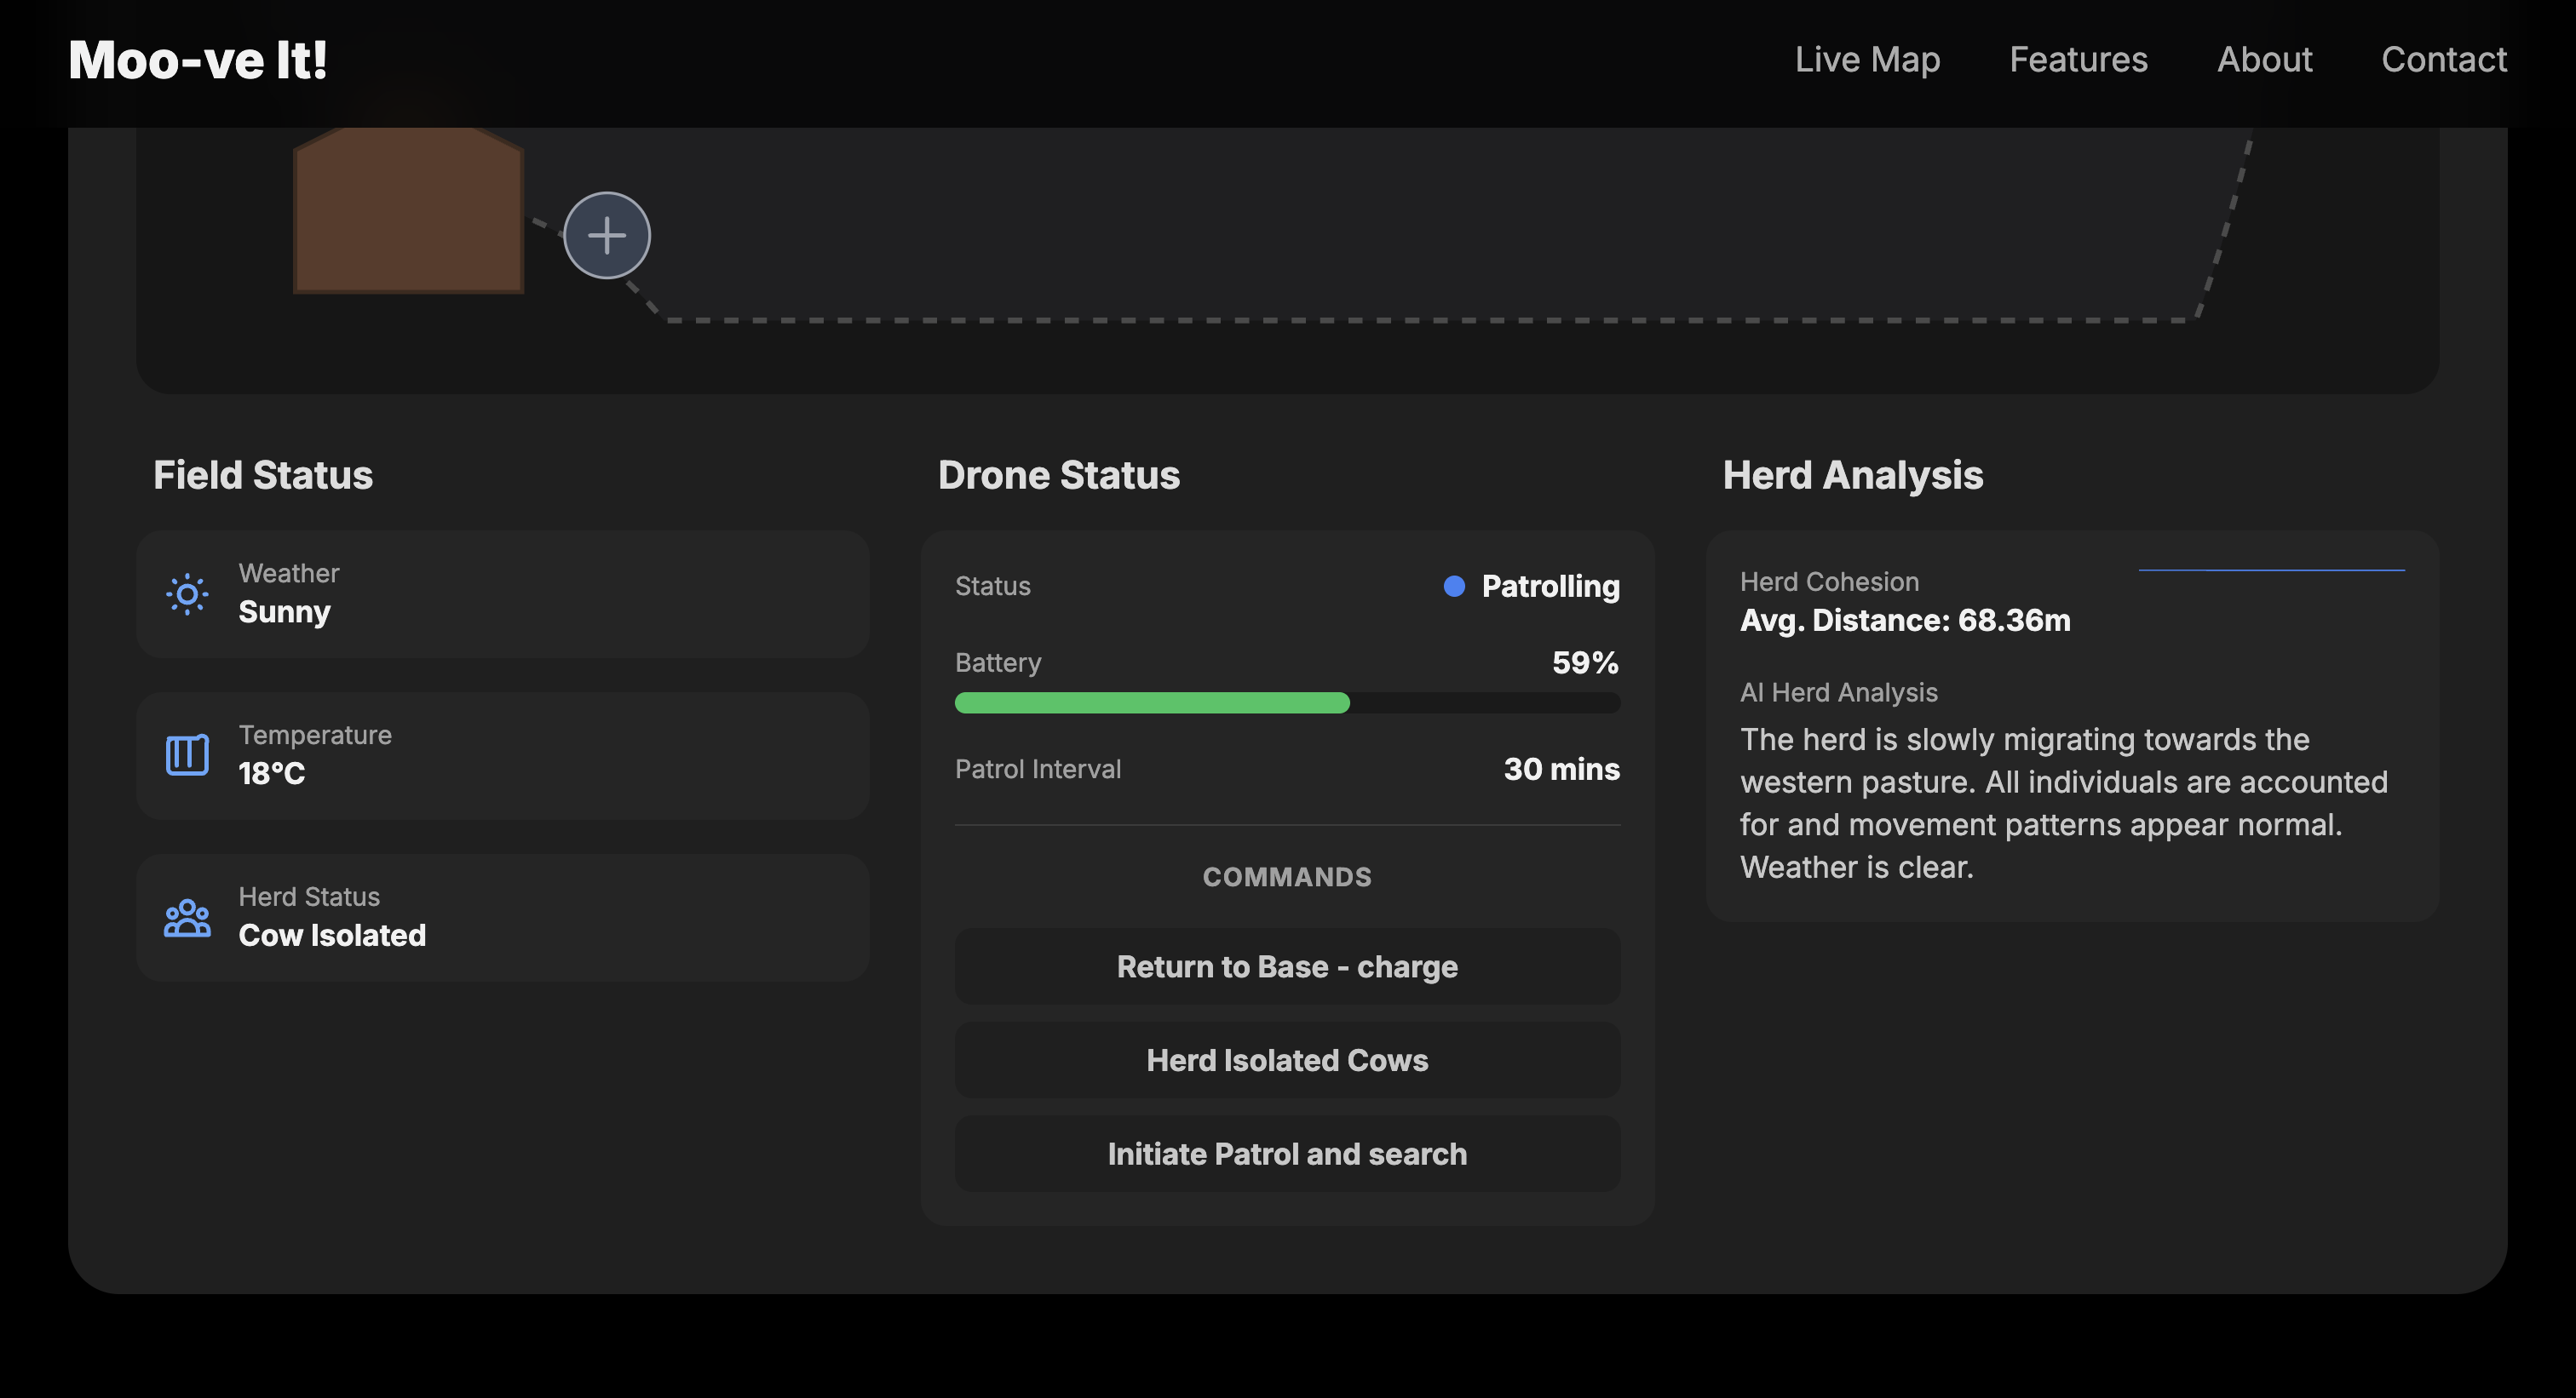Click the herd status people icon

pyautogui.click(x=187, y=917)
